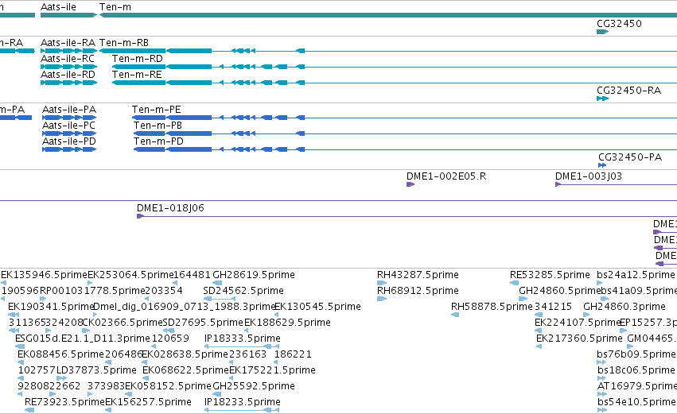
Task: Select EST EK175221.5prime
Action: tap(272, 371)
